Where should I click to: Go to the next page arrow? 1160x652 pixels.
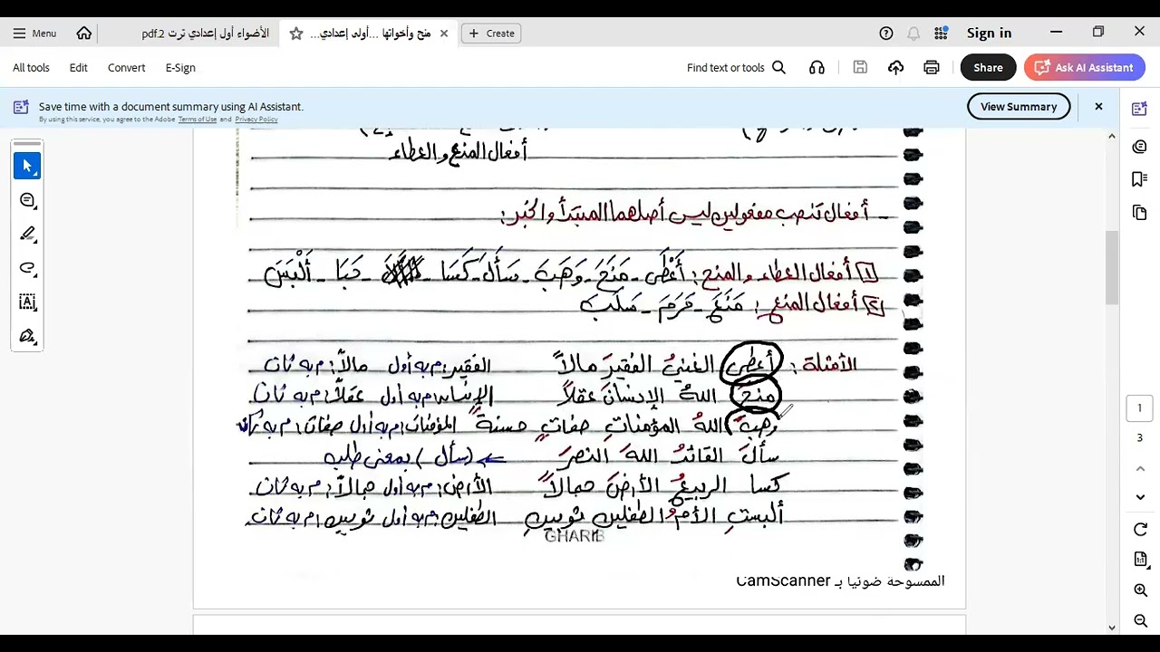pyautogui.click(x=1140, y=497)
